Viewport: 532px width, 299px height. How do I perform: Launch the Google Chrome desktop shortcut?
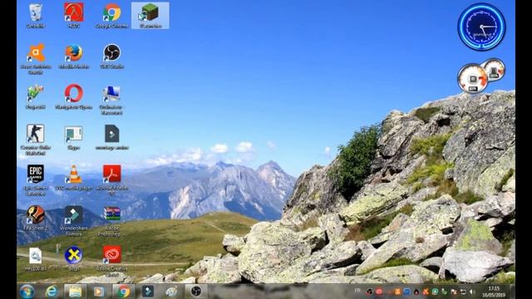111,16
